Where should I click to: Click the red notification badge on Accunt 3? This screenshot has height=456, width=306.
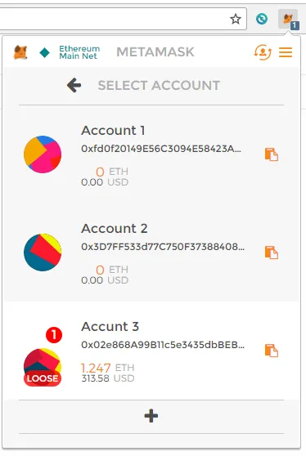point(54,335)
